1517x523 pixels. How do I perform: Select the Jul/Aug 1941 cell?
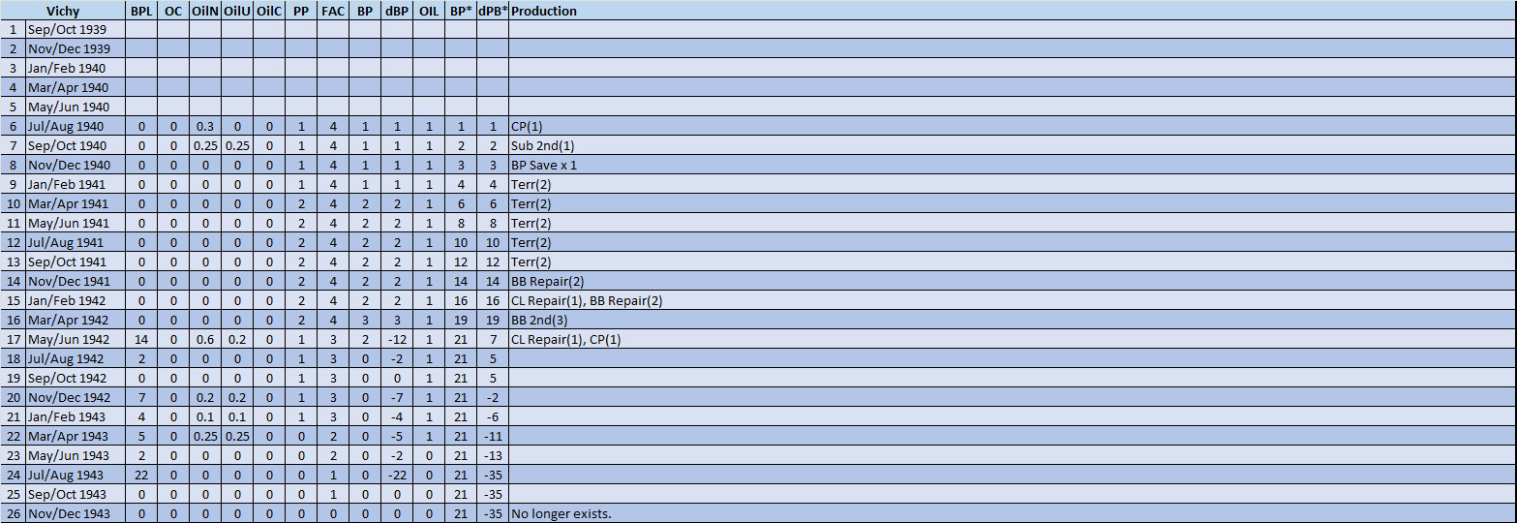click(x=76, y=243)
